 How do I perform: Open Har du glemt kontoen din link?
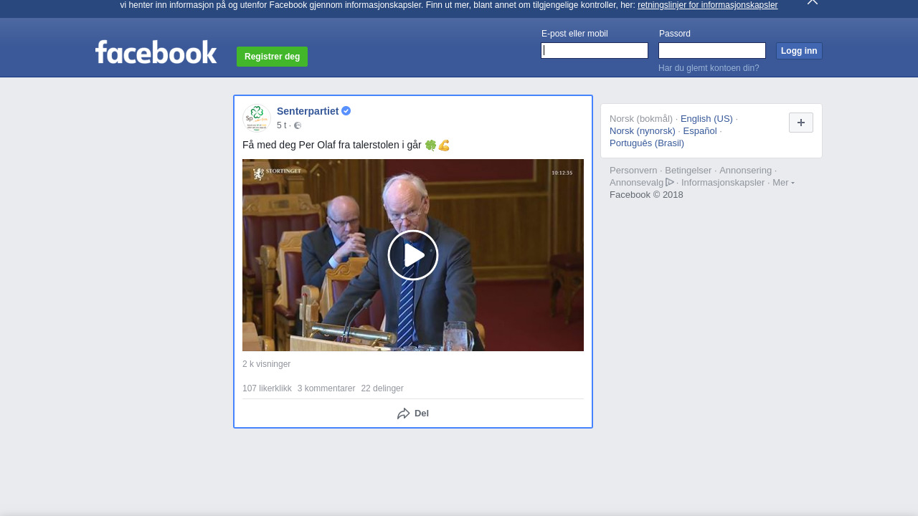(709, 68)
